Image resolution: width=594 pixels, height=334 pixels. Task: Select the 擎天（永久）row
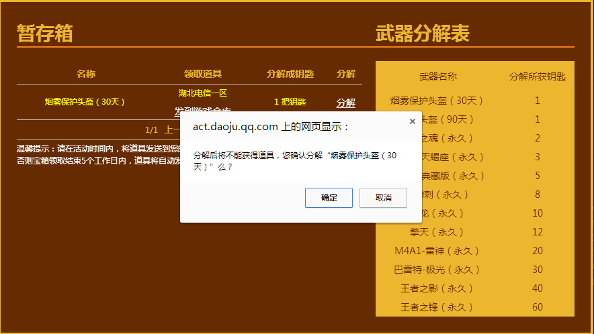[x=475, y=232]
